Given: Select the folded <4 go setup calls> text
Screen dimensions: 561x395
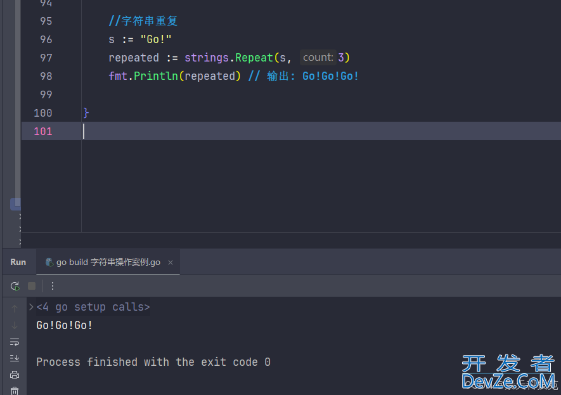Looking at the screenshot, I should (x=93, y=307).
